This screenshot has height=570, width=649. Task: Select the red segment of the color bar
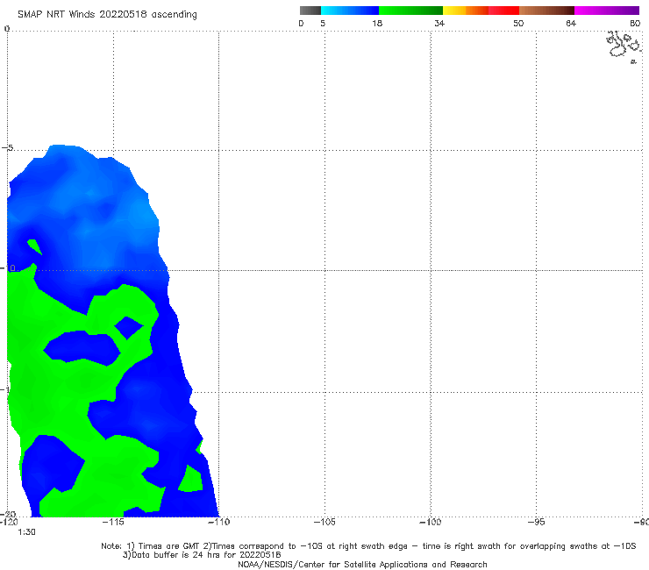(x=503, y=11)
